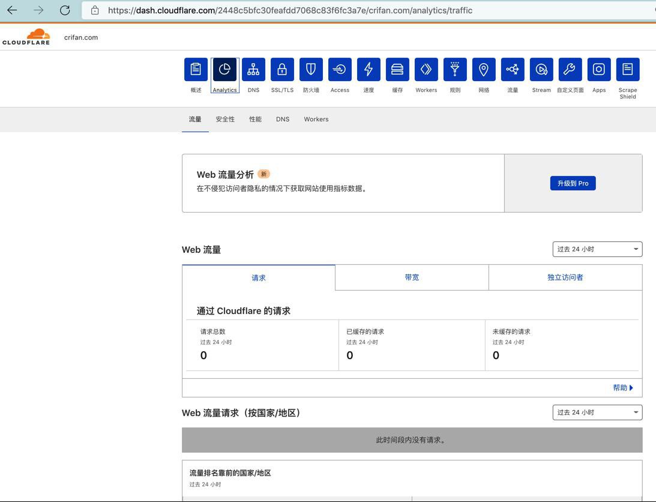Reload the page with the refresh icon
The image size is (656, 502).
click(65, 10)
